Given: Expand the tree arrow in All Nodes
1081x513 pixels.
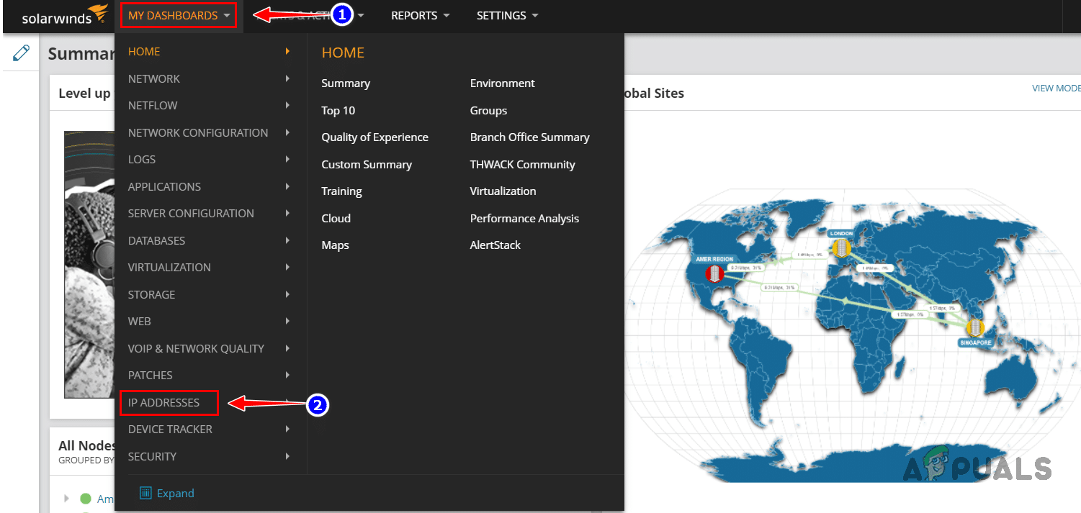Looking at the screenshot, I should [x=66, y=499].
